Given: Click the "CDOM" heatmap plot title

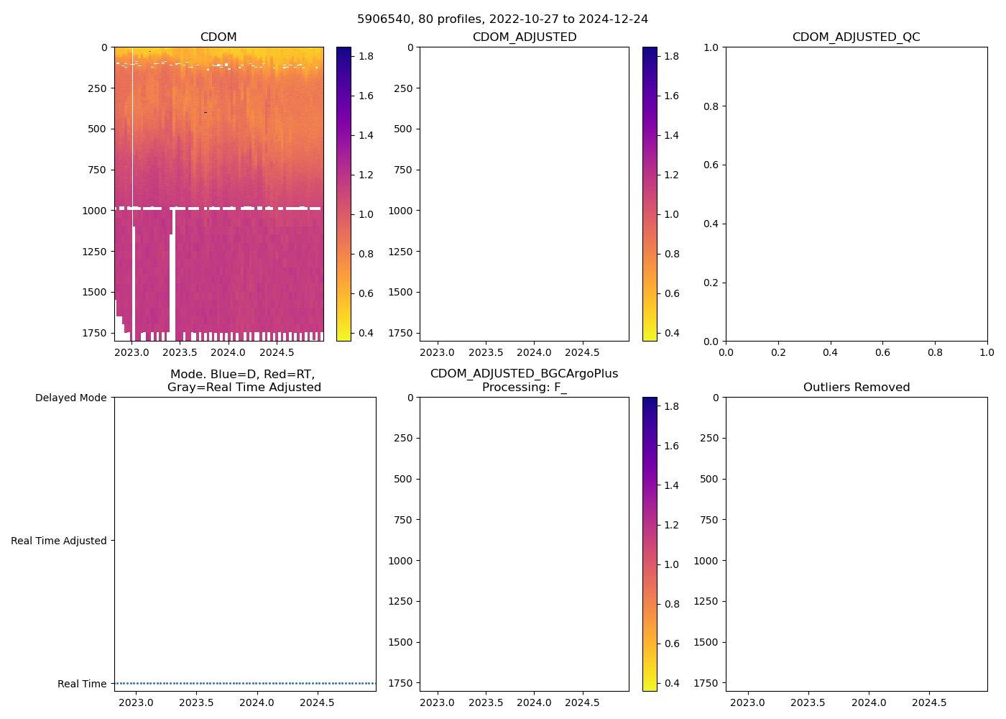Looking at the screenshot, I should pos(218,37).
